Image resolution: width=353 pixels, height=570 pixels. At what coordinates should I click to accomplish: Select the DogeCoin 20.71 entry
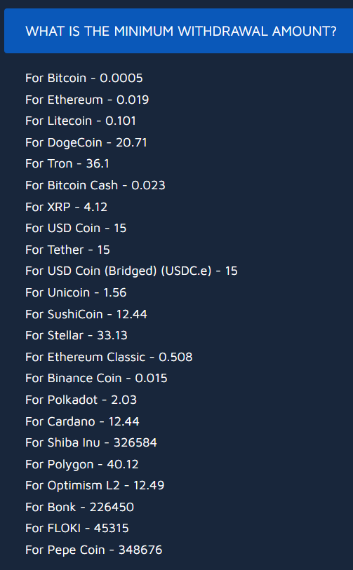[x=86, y=142]
